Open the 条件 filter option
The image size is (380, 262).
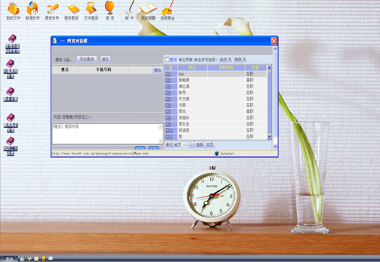pos(223,59)
